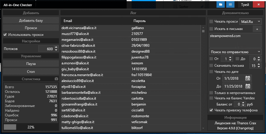
Task: Click the steampowered.com search text area
Action: point(235,40)
